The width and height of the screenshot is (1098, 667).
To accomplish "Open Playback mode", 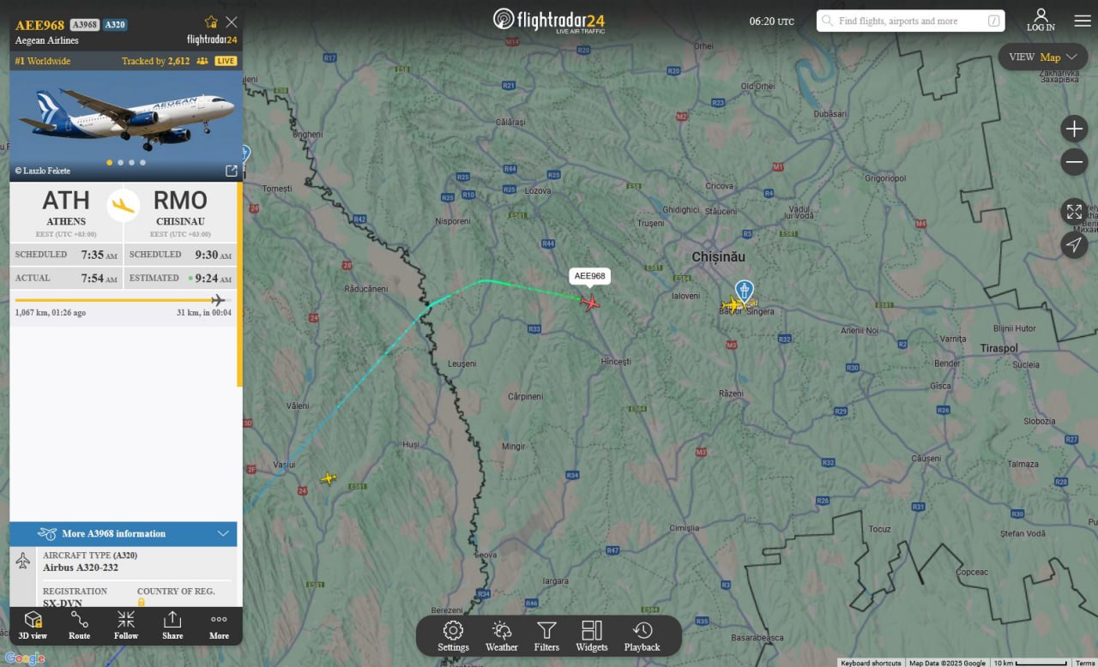I will [x=642, y=636].
